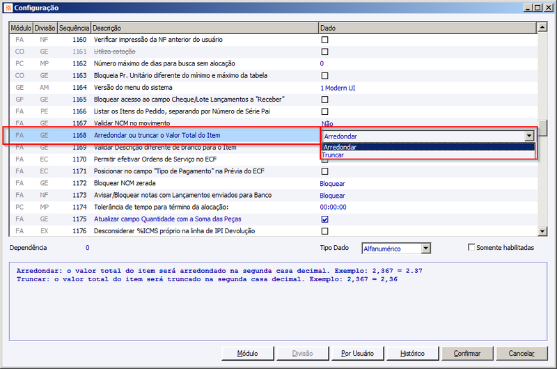557x369 pixels.
Task: Click the 0 value in row 1162
Action: click(x=322, y=63)
